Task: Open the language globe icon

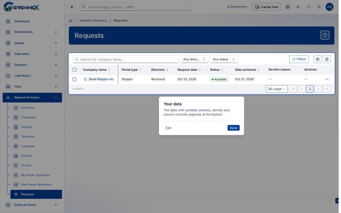Action: (x=288, y=7)
